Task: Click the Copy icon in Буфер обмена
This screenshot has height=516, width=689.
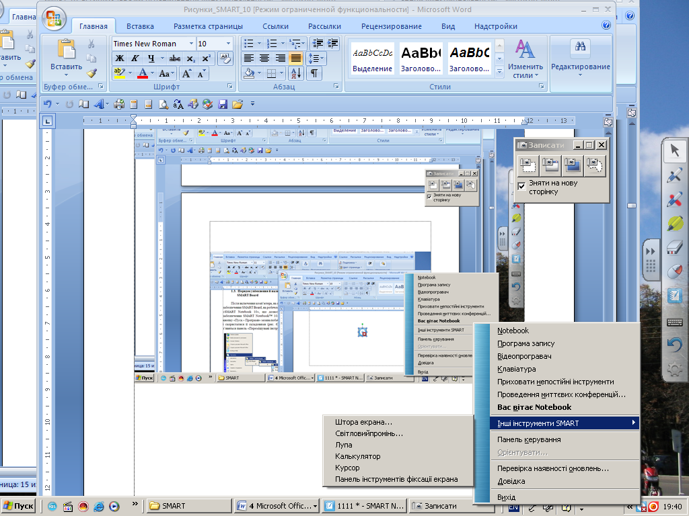Action: coord(91,58)
